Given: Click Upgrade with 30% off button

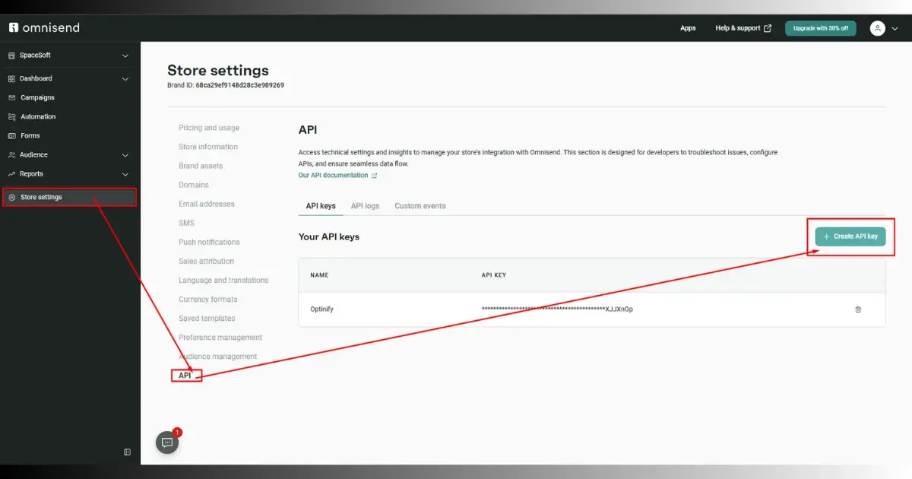Looking at the screenshot, I should point(821,28).
